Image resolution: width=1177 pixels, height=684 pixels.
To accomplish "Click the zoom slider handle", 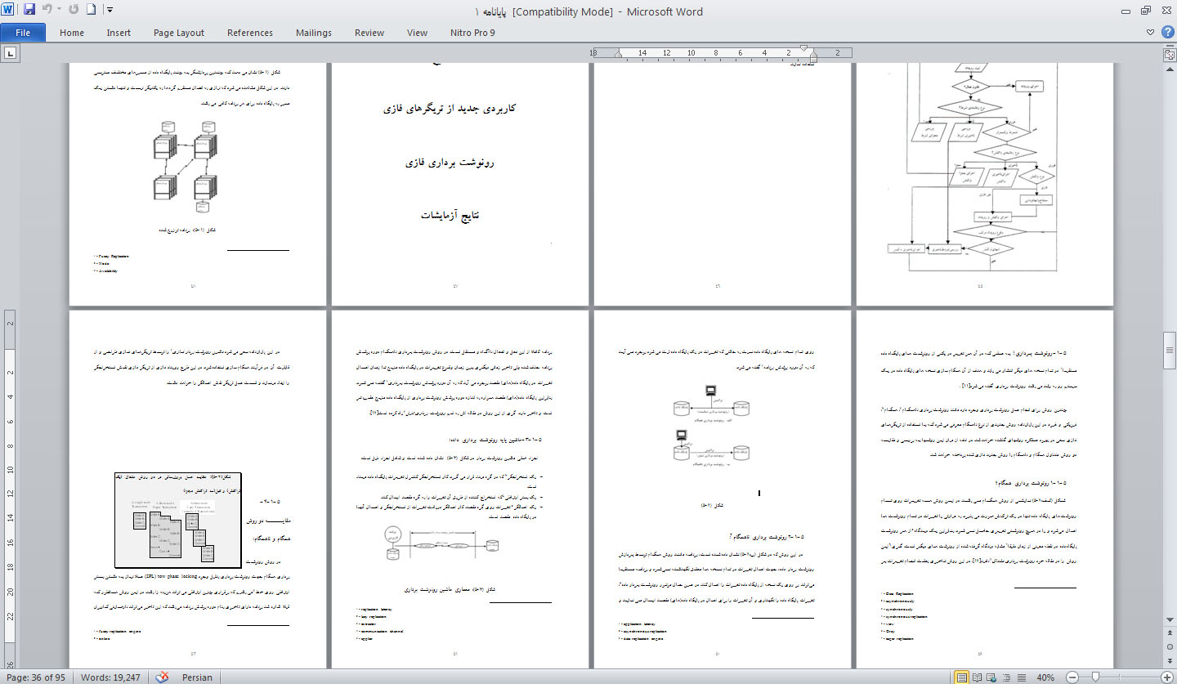I will point(1094,677).
